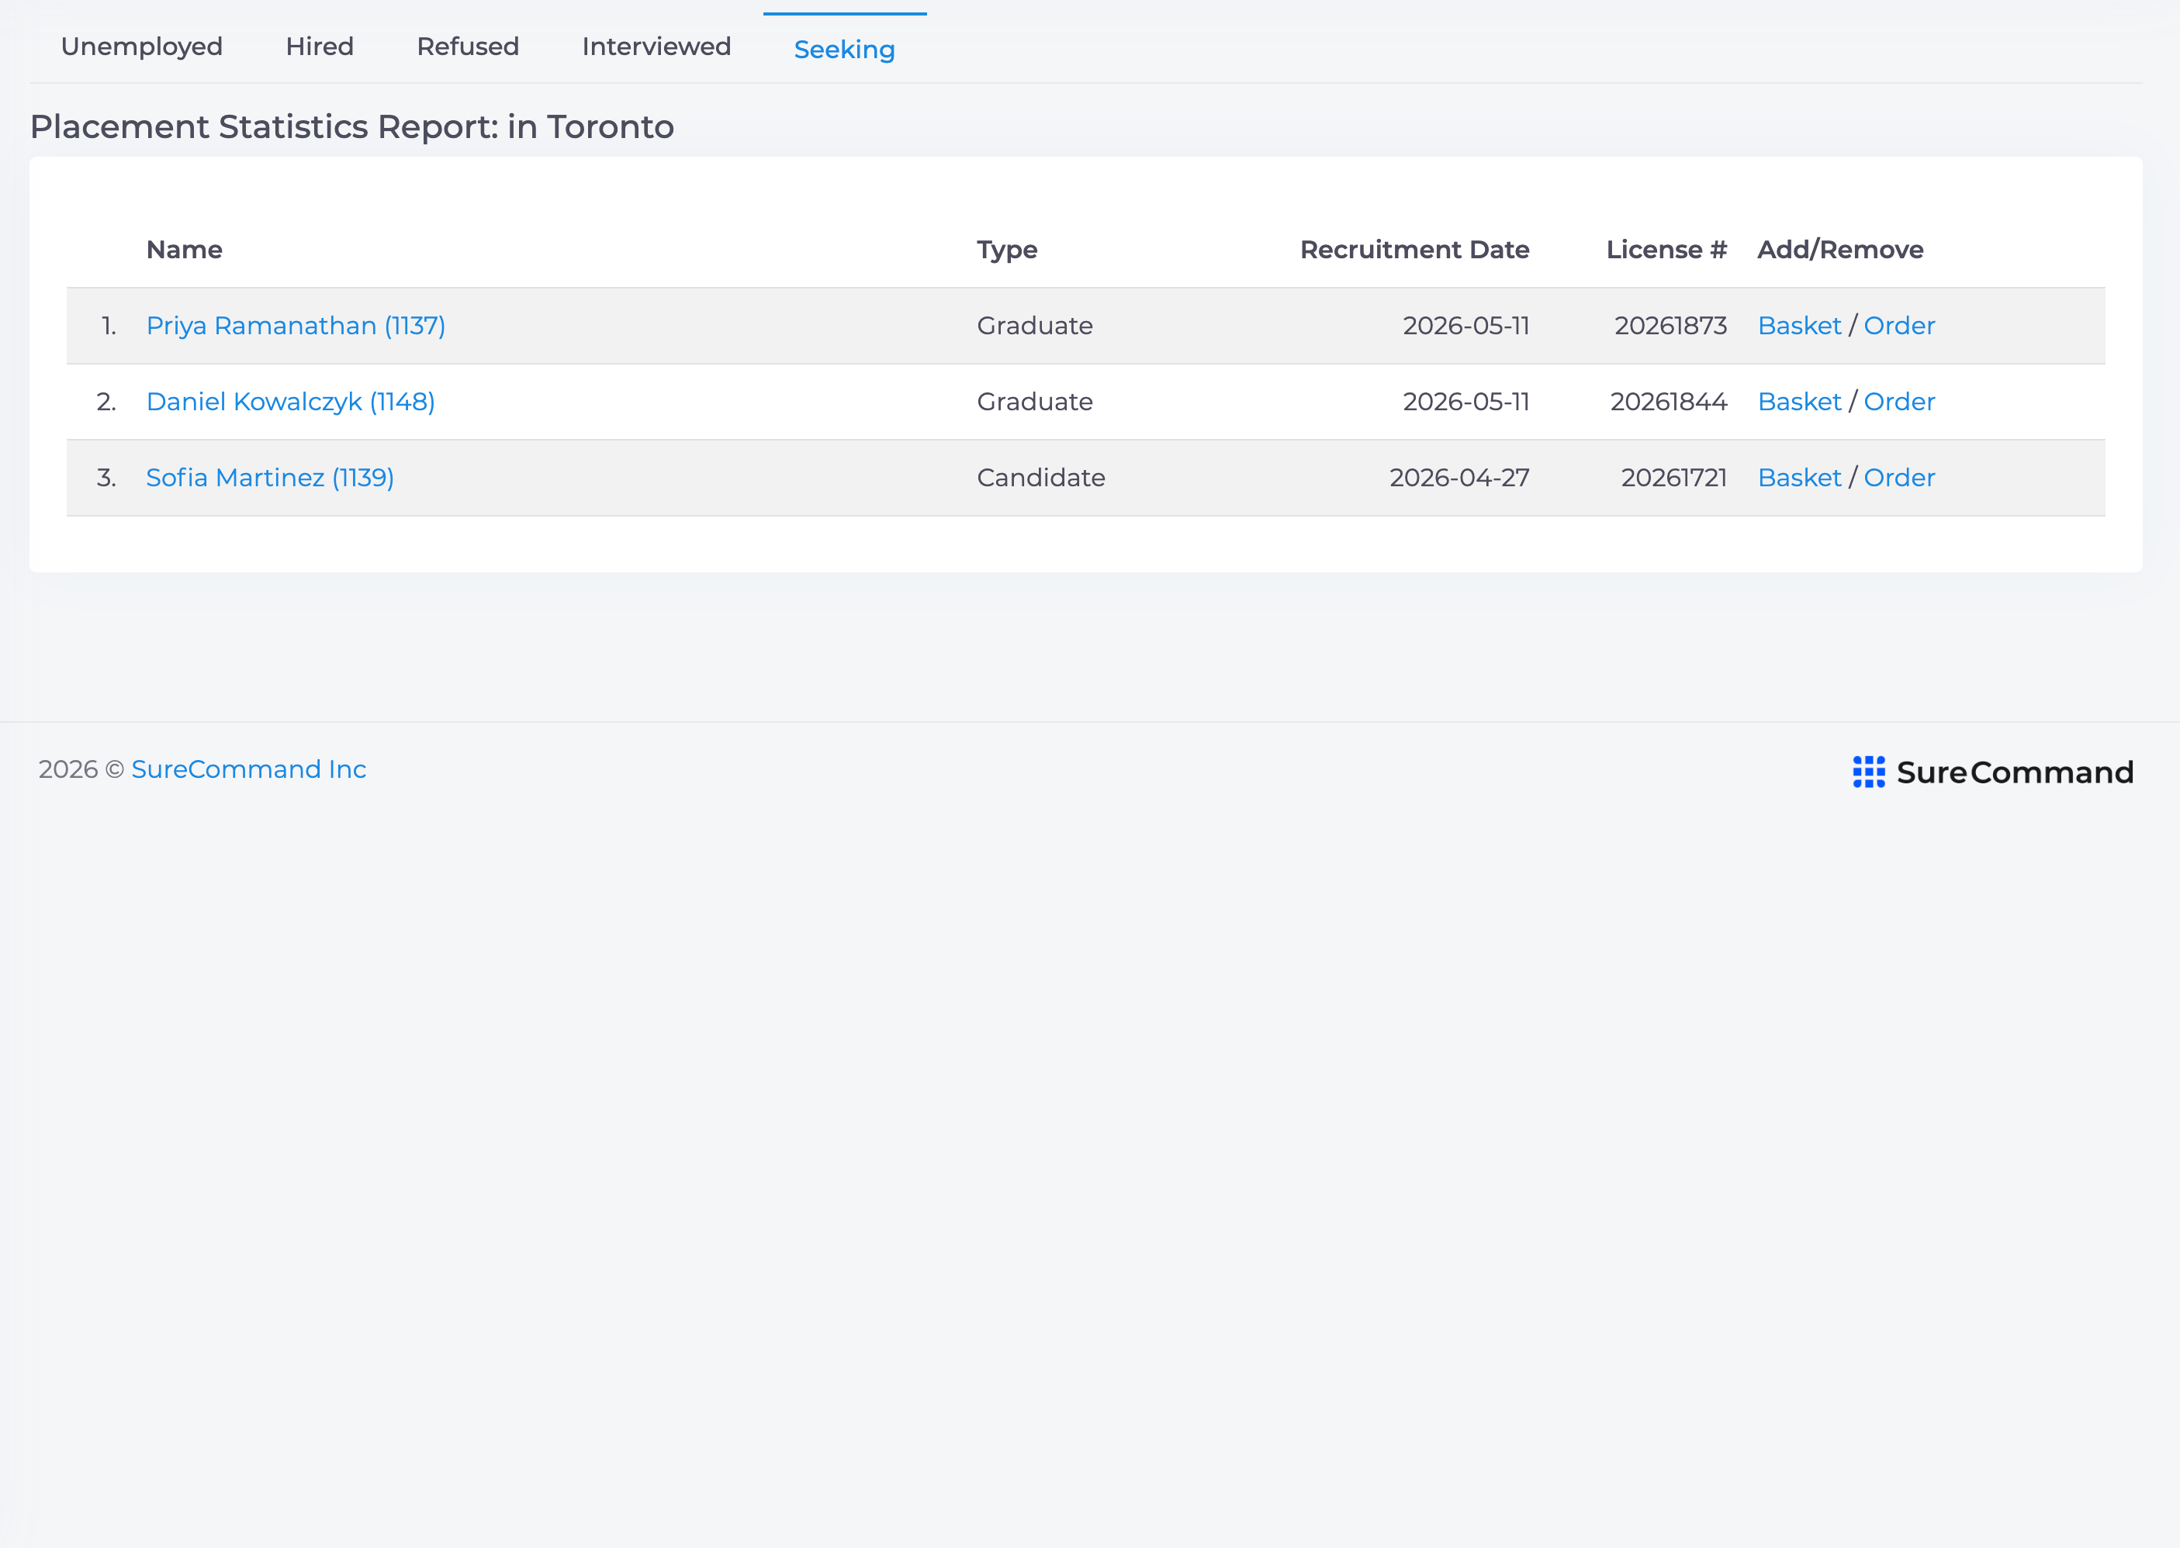Open the Hired tab
The image size is (2180, 1548).
tap(320, 47)
